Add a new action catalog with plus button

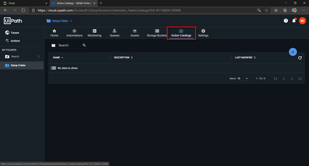click(x=293, y=52)
